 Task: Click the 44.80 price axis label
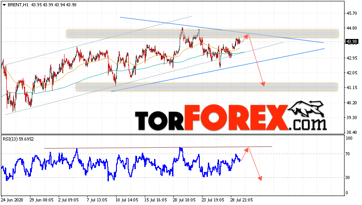(x=351, y=28)
